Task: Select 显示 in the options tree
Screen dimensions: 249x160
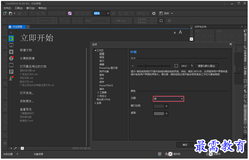Action: [x=102, y=61]
